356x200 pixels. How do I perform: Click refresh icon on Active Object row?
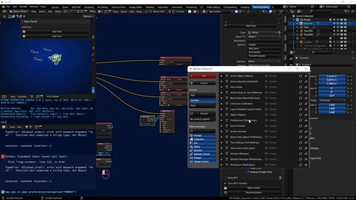(x=300, y=76)
